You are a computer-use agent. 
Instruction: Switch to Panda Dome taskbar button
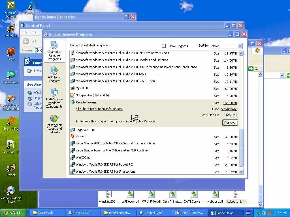point(226,213)
